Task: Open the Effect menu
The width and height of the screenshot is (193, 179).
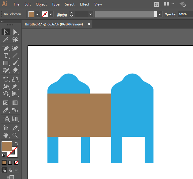Action: point(85,4)
